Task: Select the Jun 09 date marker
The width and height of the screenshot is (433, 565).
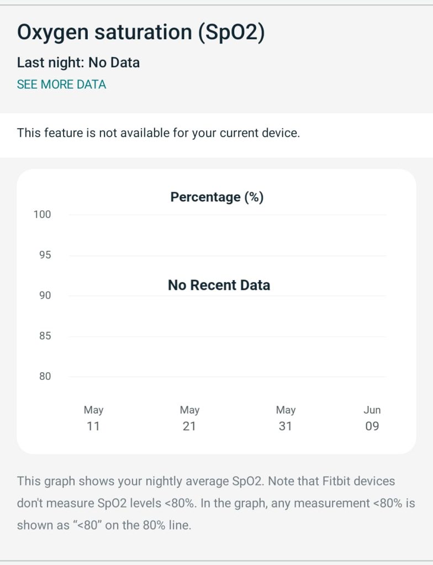Action: click(x=372, y=418)
